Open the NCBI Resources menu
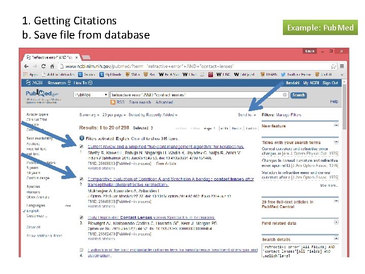 pos(59,83)
